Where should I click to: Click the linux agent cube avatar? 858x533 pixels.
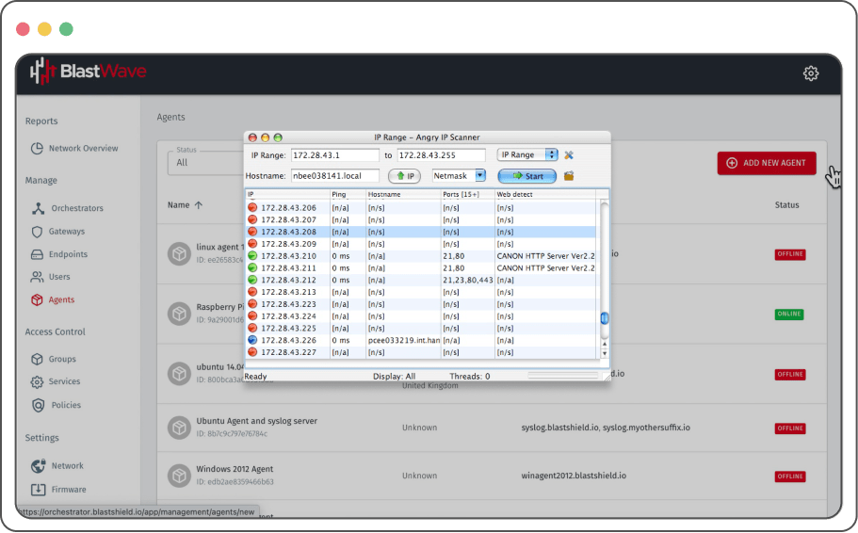(179, 254)
